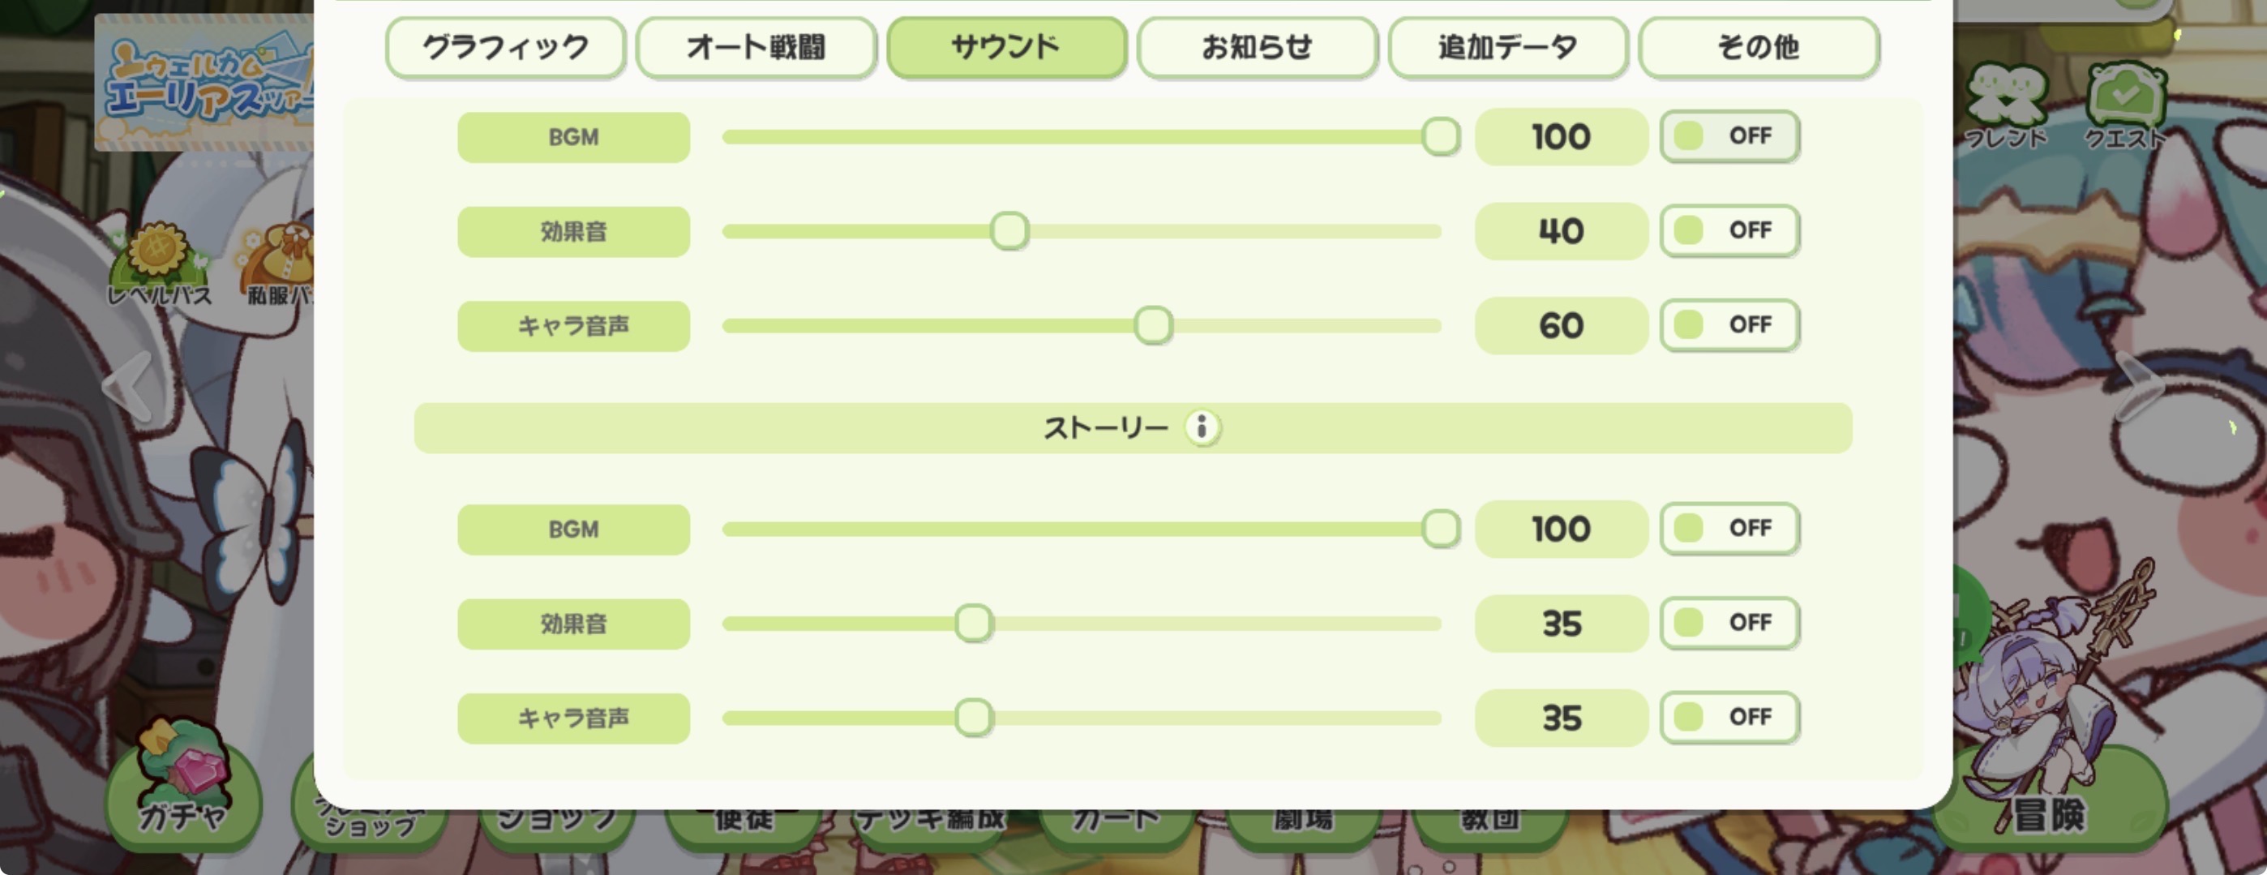Switch to the グラフィック tab
This screenshot has width=2267, height=875.
[x=505, y=48]
